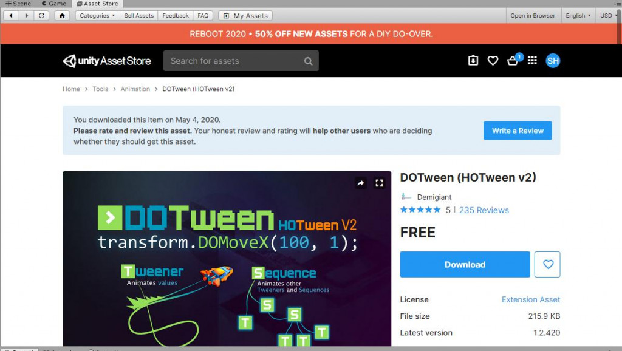The height and width of the screenshot is (351, 622).
Task: Click Feedback in toolbar
Action: coord(176,15)
